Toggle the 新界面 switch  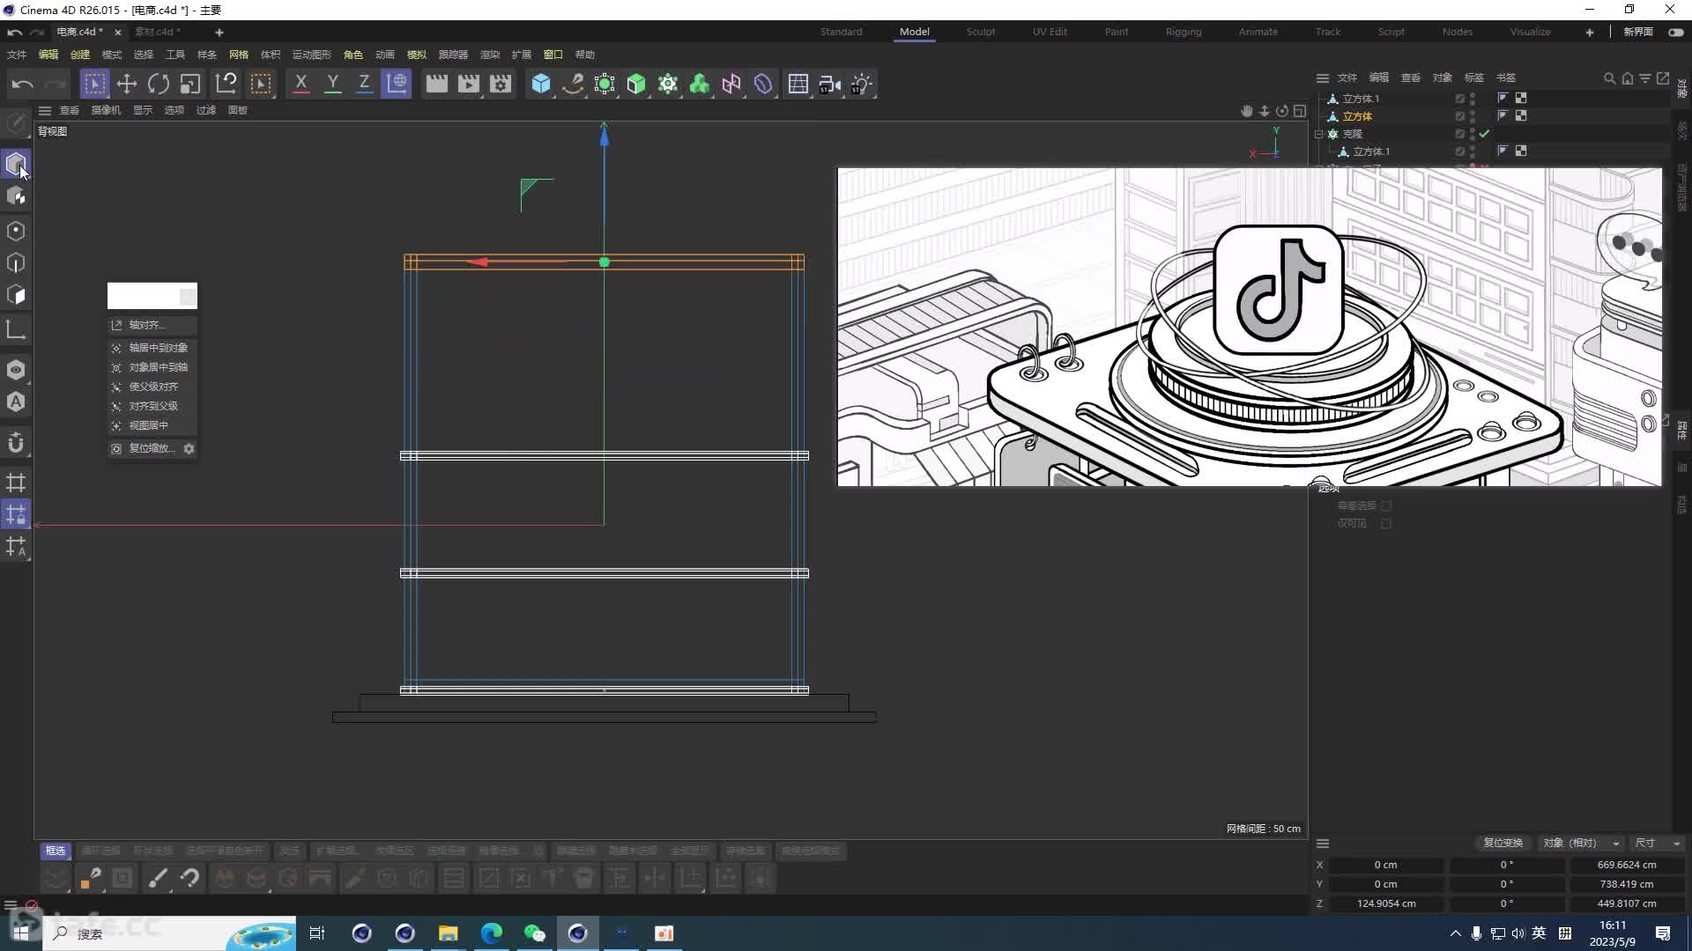[1675, 32]
